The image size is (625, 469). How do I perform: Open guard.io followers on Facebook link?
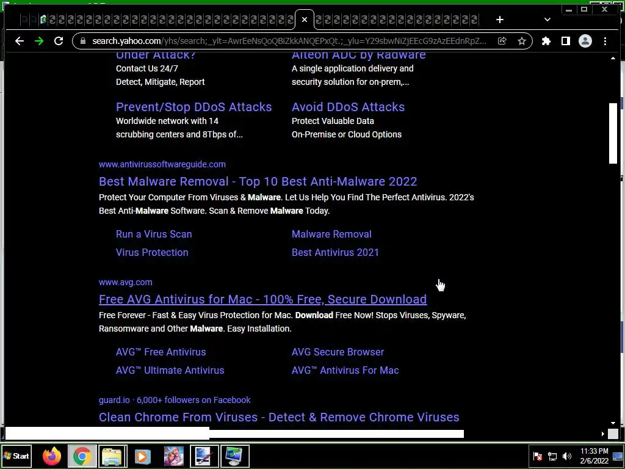175,400
